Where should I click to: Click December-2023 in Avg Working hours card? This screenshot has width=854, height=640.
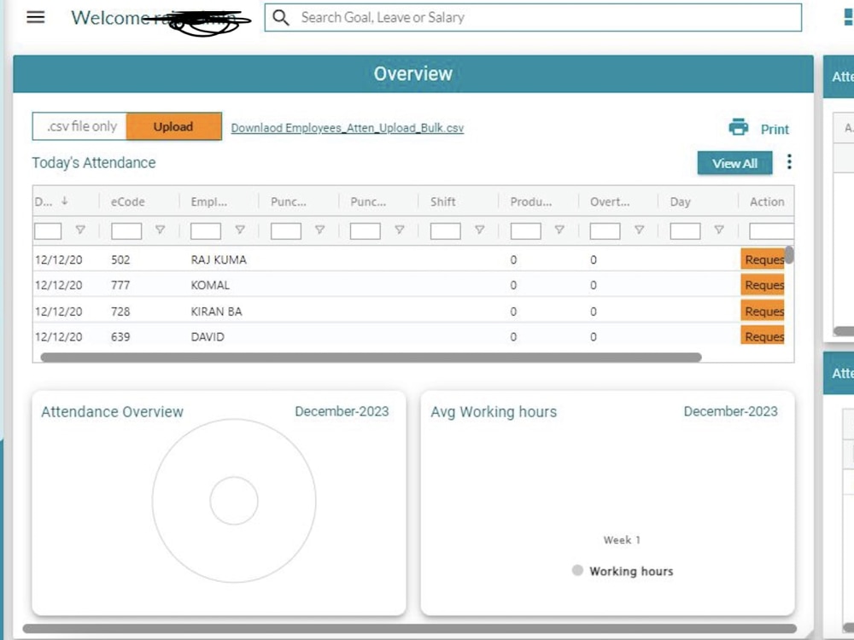[730, 411]
